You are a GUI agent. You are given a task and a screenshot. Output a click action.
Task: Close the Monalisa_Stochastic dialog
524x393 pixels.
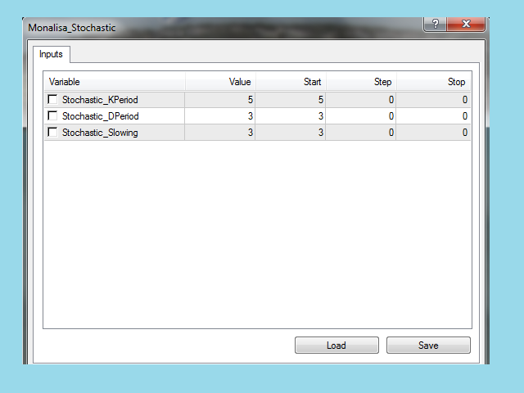pyautogui.click(x=466, y=24)
